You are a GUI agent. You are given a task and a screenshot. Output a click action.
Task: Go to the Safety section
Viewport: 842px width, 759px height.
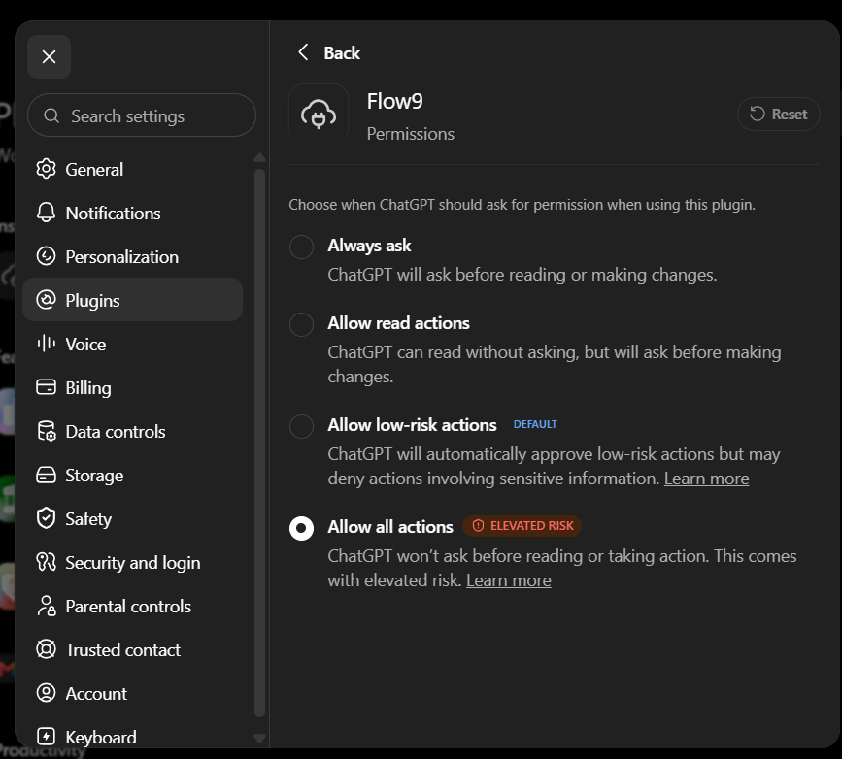coord(133,518)
